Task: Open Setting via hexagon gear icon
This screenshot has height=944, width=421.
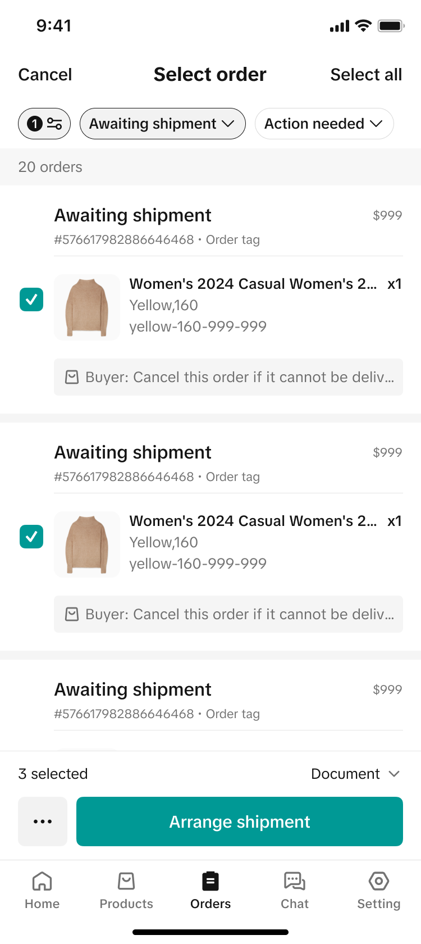Action: 379,881
